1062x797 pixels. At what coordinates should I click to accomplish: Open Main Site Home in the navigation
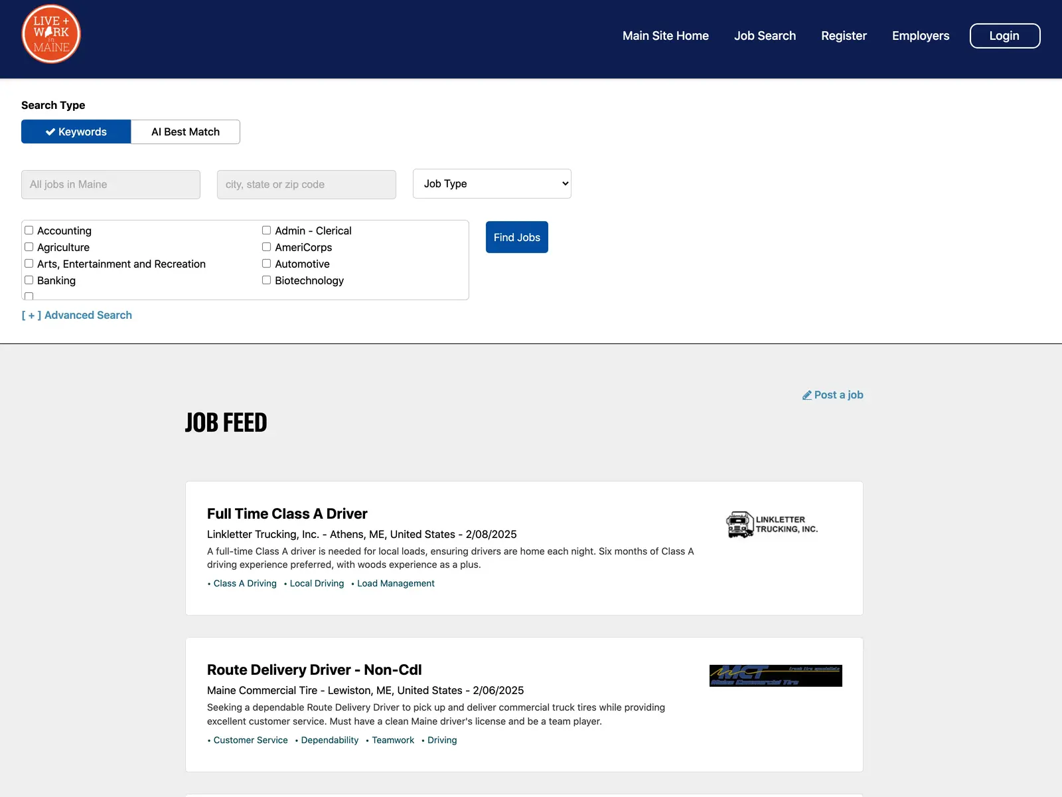[666, 36]
